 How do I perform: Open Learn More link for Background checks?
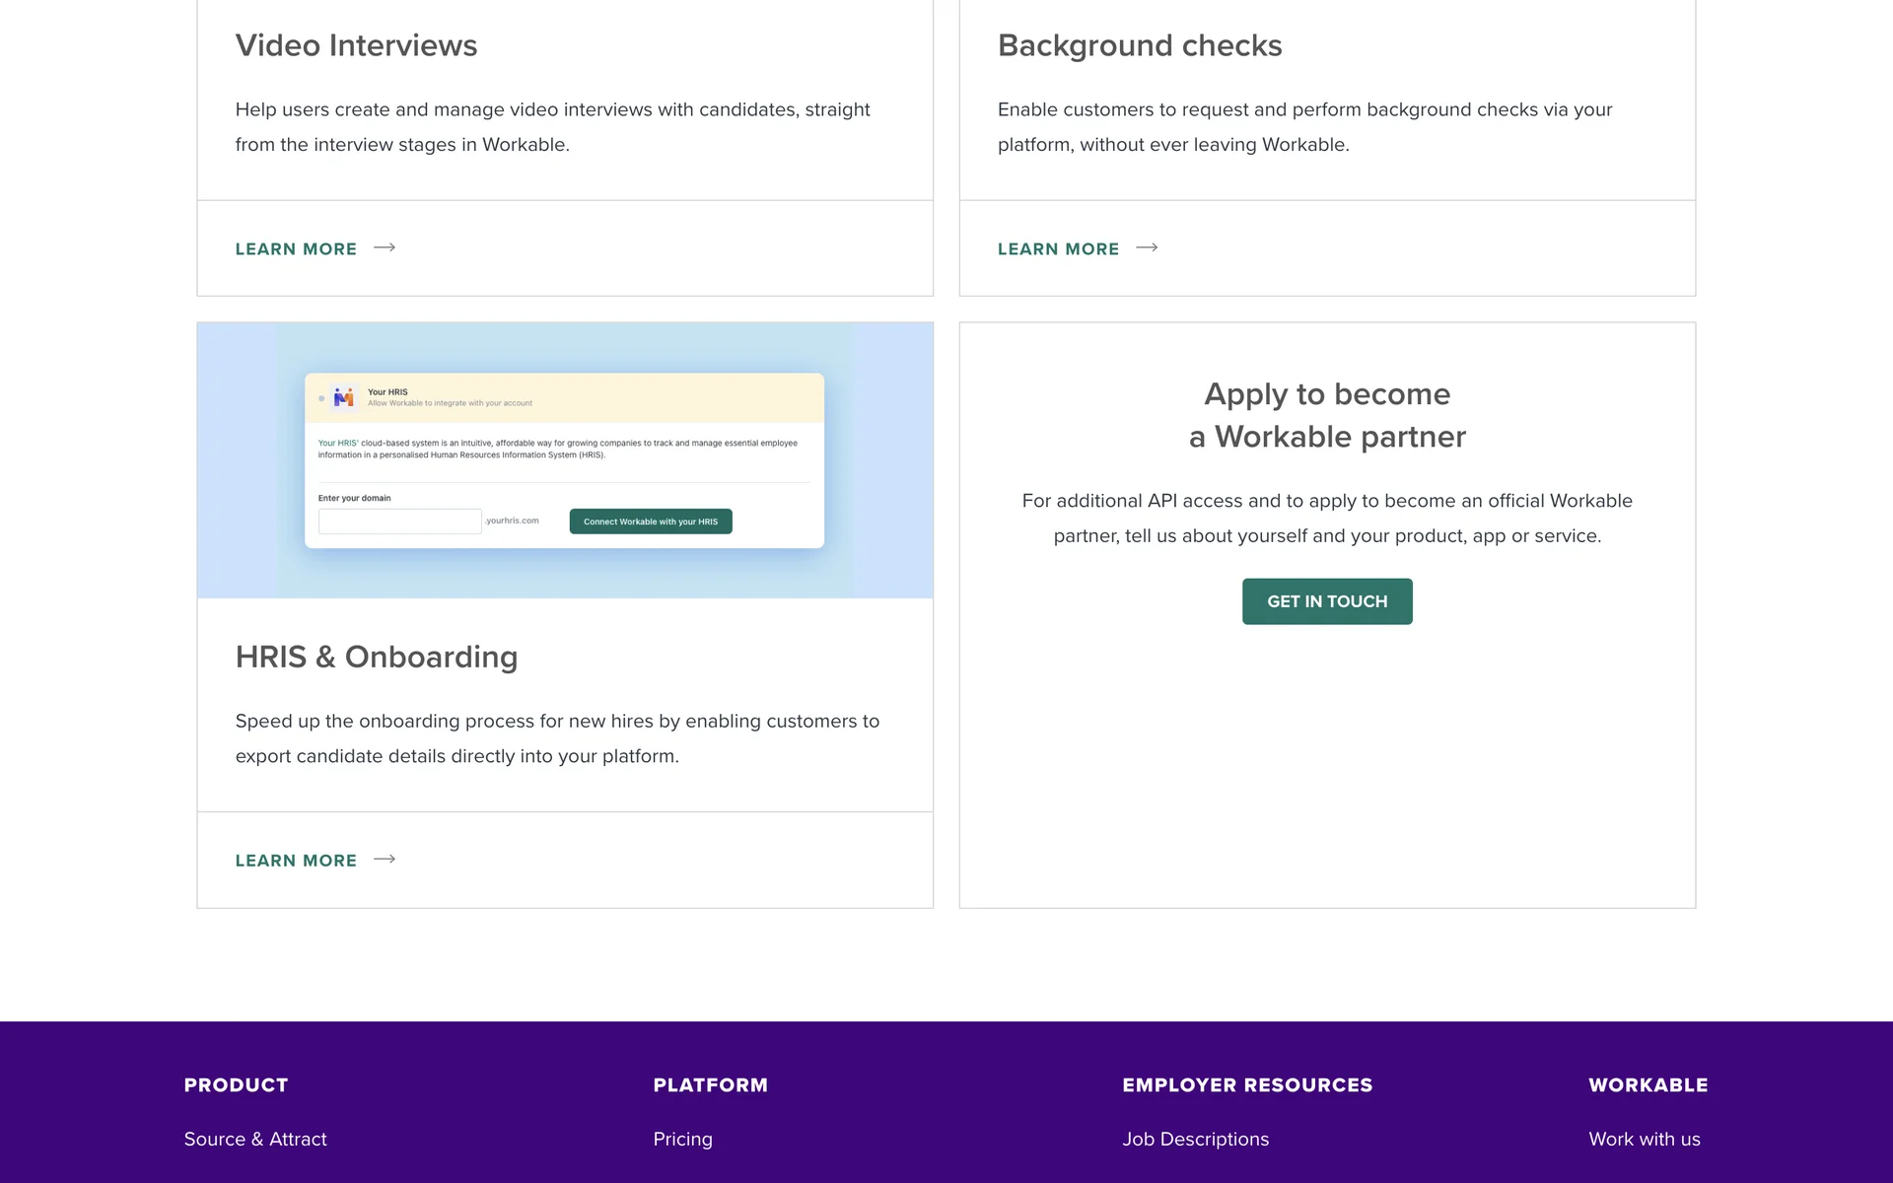tap(1058, 249)
